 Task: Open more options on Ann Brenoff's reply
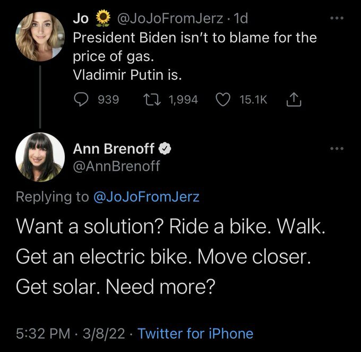coord(335,149)
